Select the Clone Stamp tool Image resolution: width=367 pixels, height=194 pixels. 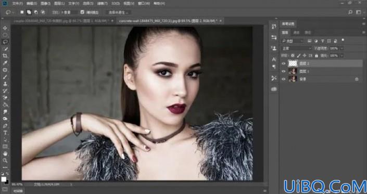point(5,84)
